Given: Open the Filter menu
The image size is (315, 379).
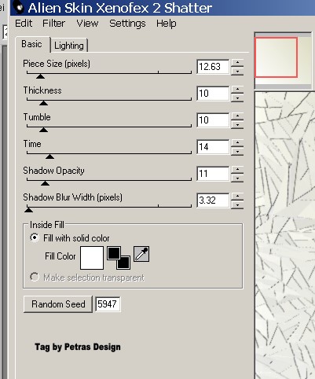Looking at the screenshot, I should (x=53, y=24).
